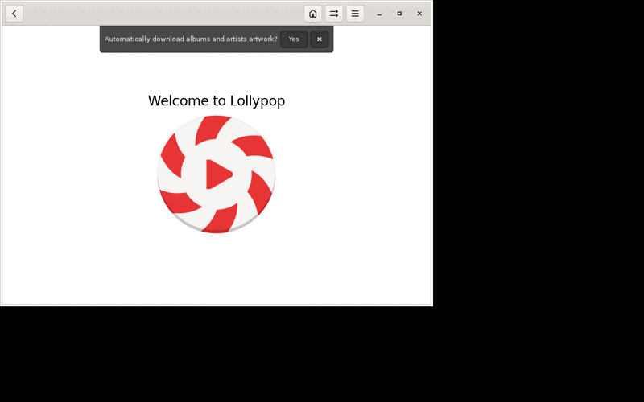Close the Lollypop window
Image resolution: width=644 pixels, height=402 pixels.
(x=419, y=14)
